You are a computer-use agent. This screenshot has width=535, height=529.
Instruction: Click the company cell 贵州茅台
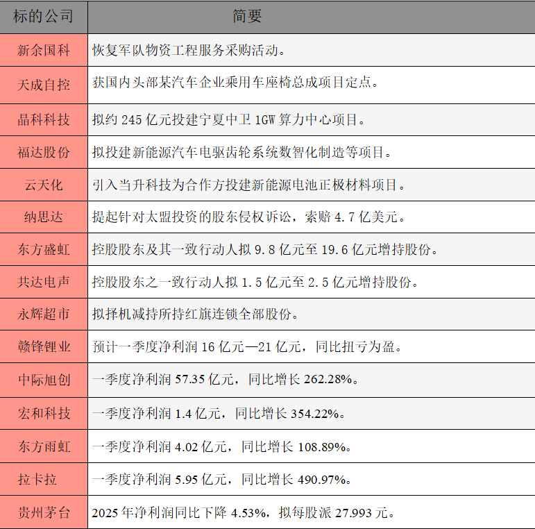coord(44,512)
